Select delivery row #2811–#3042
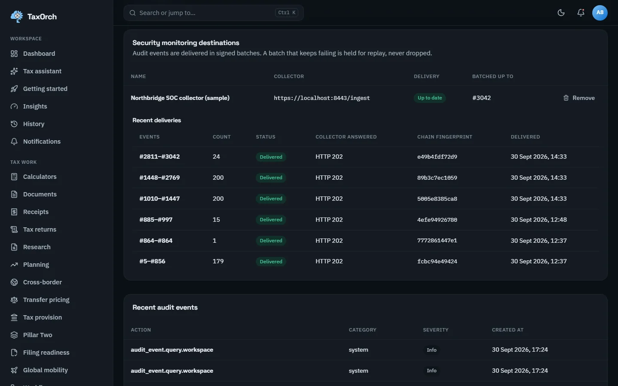 tap(365, 157)
